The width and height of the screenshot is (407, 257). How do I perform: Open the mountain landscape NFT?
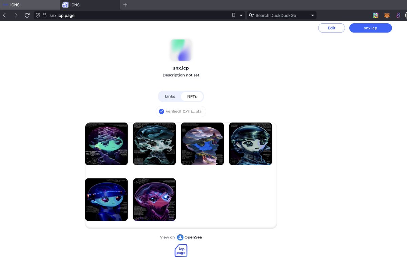[202, 144]
